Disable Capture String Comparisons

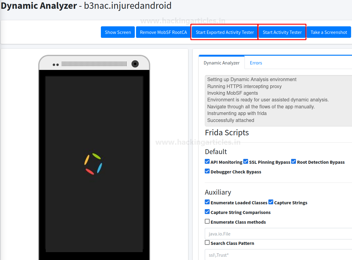coord(207,212)
